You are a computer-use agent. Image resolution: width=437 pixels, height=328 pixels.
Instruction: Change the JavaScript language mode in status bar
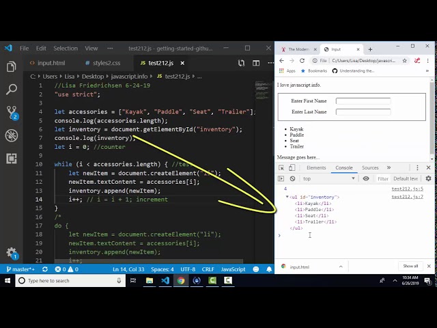(x=233, y=269)
